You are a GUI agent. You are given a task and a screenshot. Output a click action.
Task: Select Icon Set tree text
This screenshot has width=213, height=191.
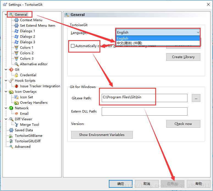26,97
